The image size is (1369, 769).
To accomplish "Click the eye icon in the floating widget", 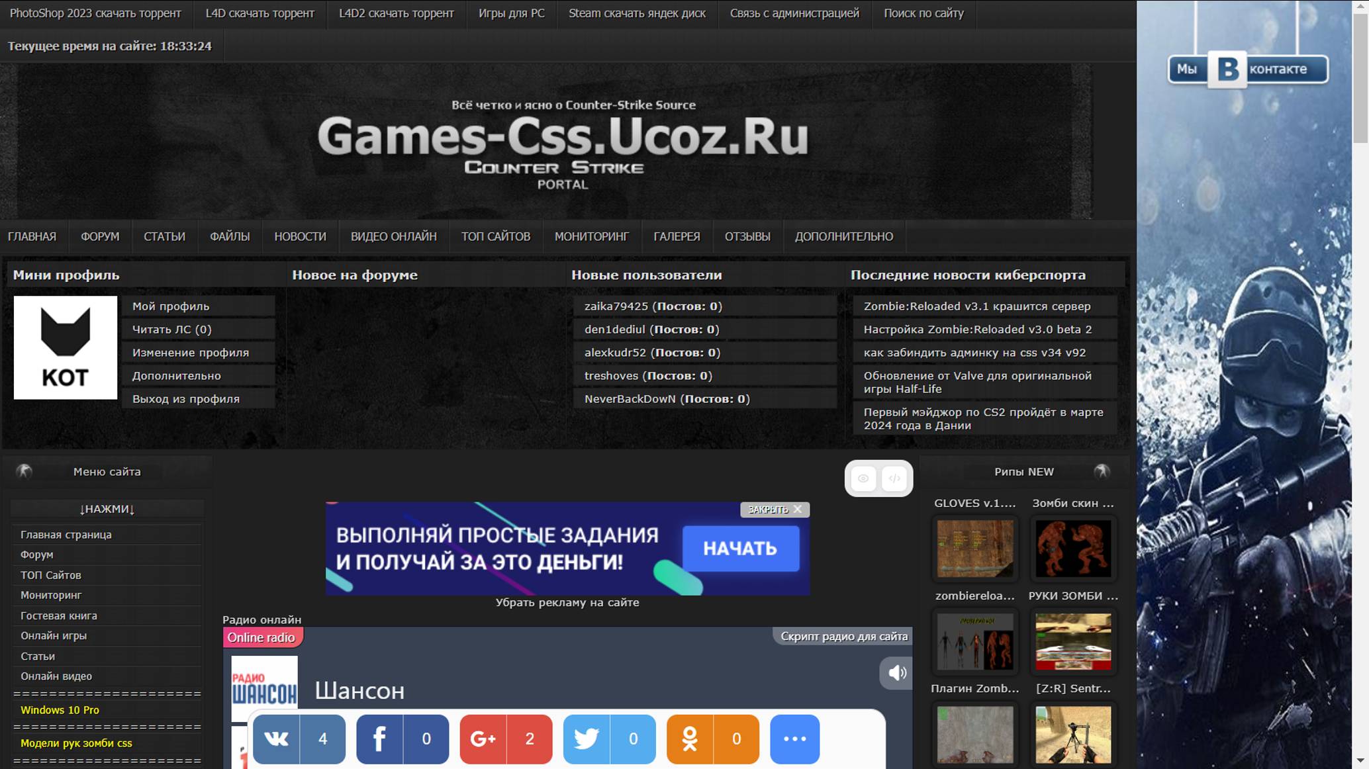I will coord(863,478).
